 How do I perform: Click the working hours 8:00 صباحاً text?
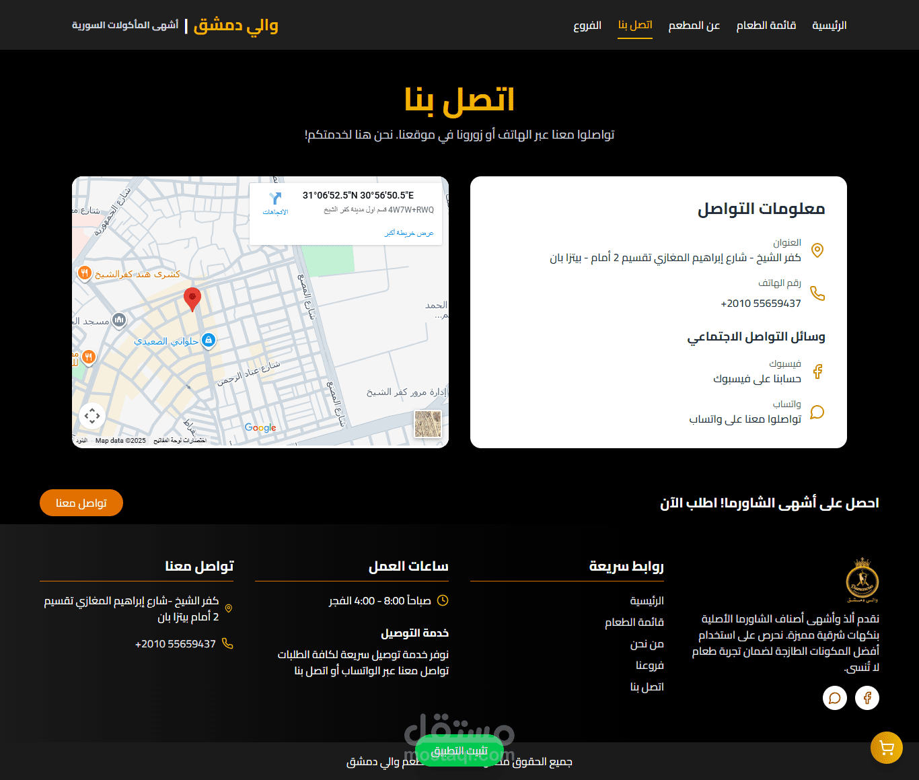(380, 600)
